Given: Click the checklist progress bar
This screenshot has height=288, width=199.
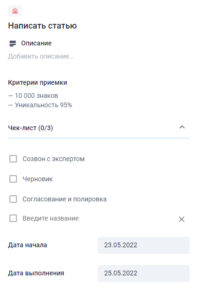Looking at the screenshot, I should click(99, 138).
